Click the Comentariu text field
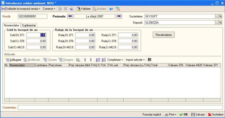The width and height of the screenshot is (225, 118). pyautogui.click(x=120, y=107)
